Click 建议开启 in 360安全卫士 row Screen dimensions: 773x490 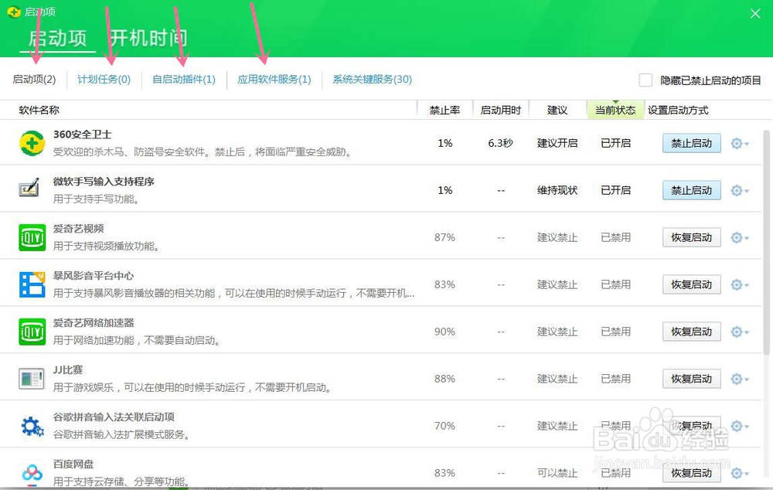[x=557, y=144]
